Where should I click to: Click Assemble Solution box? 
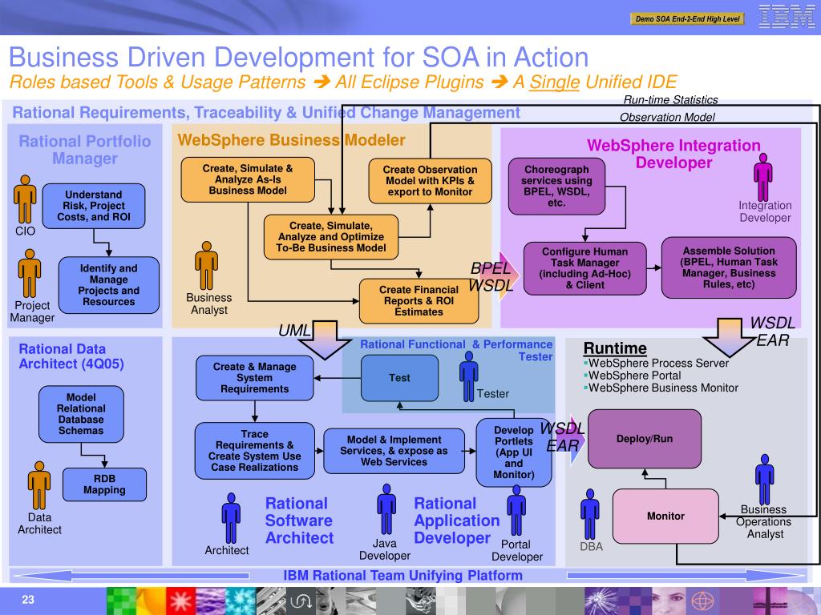(x=729, y=267)
